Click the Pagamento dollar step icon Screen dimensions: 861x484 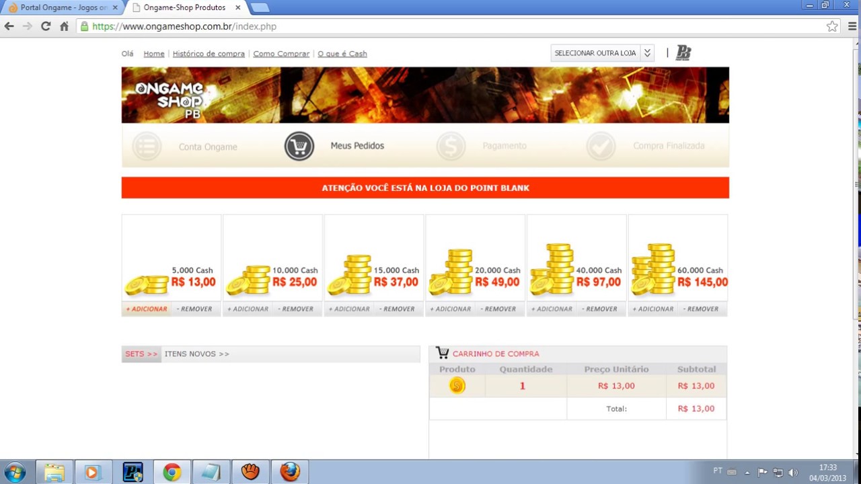[x=451, y=146]
